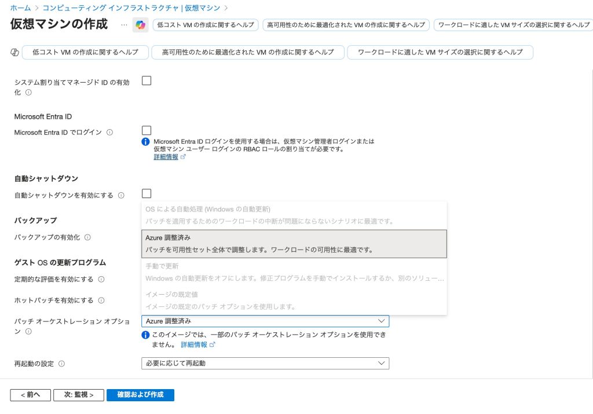Open the ellipsis menu next to 仮想マシンの作成
593x414 pixels.
(123, 25)
